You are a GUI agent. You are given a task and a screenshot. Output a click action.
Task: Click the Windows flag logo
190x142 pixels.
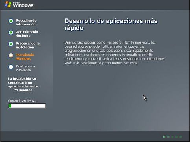8,4
